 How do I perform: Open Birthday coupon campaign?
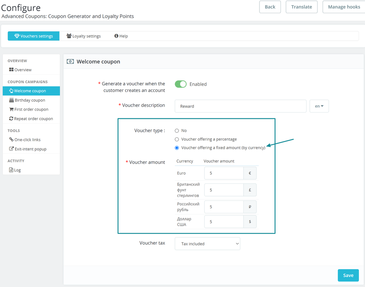31,100
